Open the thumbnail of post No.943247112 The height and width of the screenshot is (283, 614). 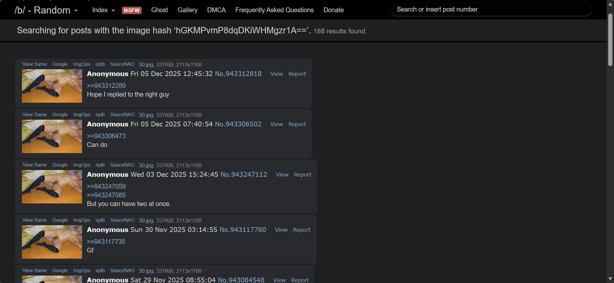tap(52, 187)
